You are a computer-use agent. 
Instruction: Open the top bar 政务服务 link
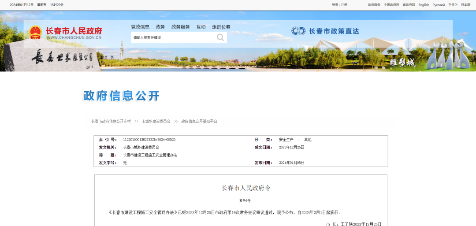[374, 5]
